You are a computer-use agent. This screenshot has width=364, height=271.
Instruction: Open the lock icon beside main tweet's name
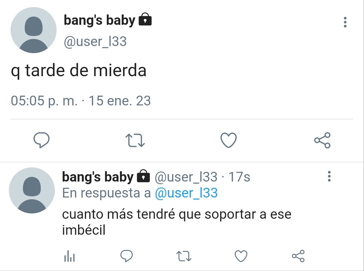coord(145,20)
